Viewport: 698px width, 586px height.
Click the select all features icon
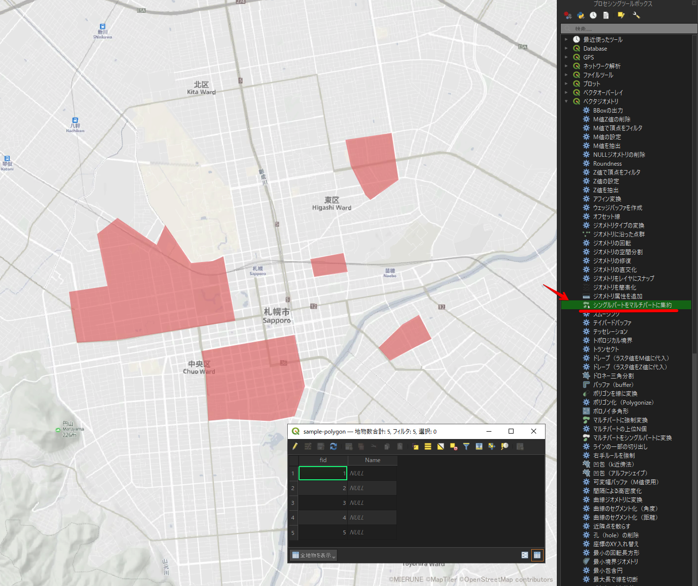pyautogui.click(x=428, y=446)
